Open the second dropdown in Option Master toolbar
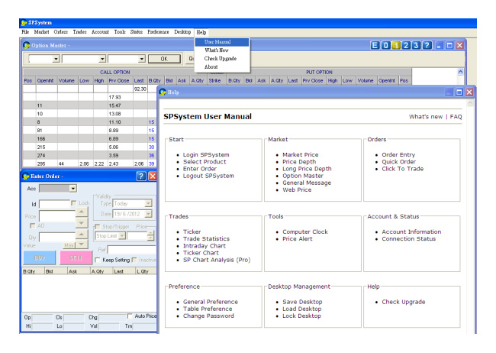Screen dimensions: 496x353 (x=102, y=59)
